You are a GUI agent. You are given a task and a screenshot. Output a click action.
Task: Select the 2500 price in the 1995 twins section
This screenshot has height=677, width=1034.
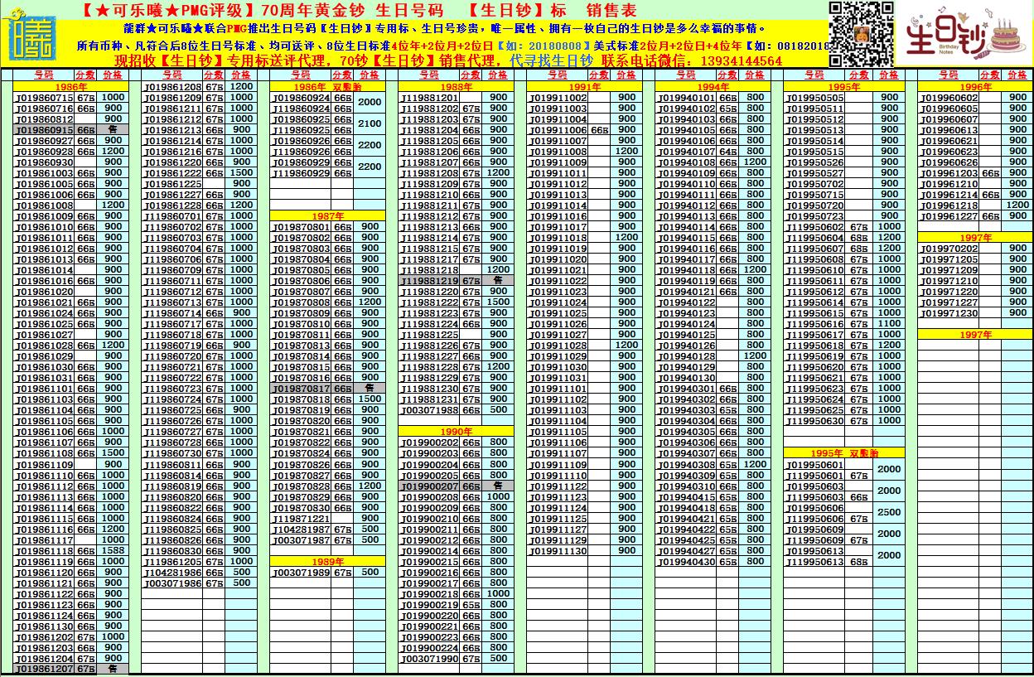pyautogui.click(x=889, y=513)
